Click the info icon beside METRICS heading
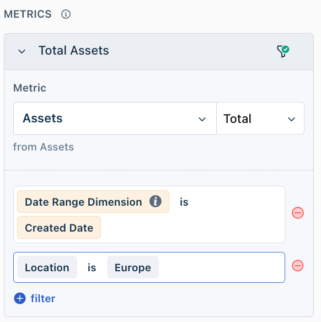Screen dimensions: 321x322 [x=66, y=14]
